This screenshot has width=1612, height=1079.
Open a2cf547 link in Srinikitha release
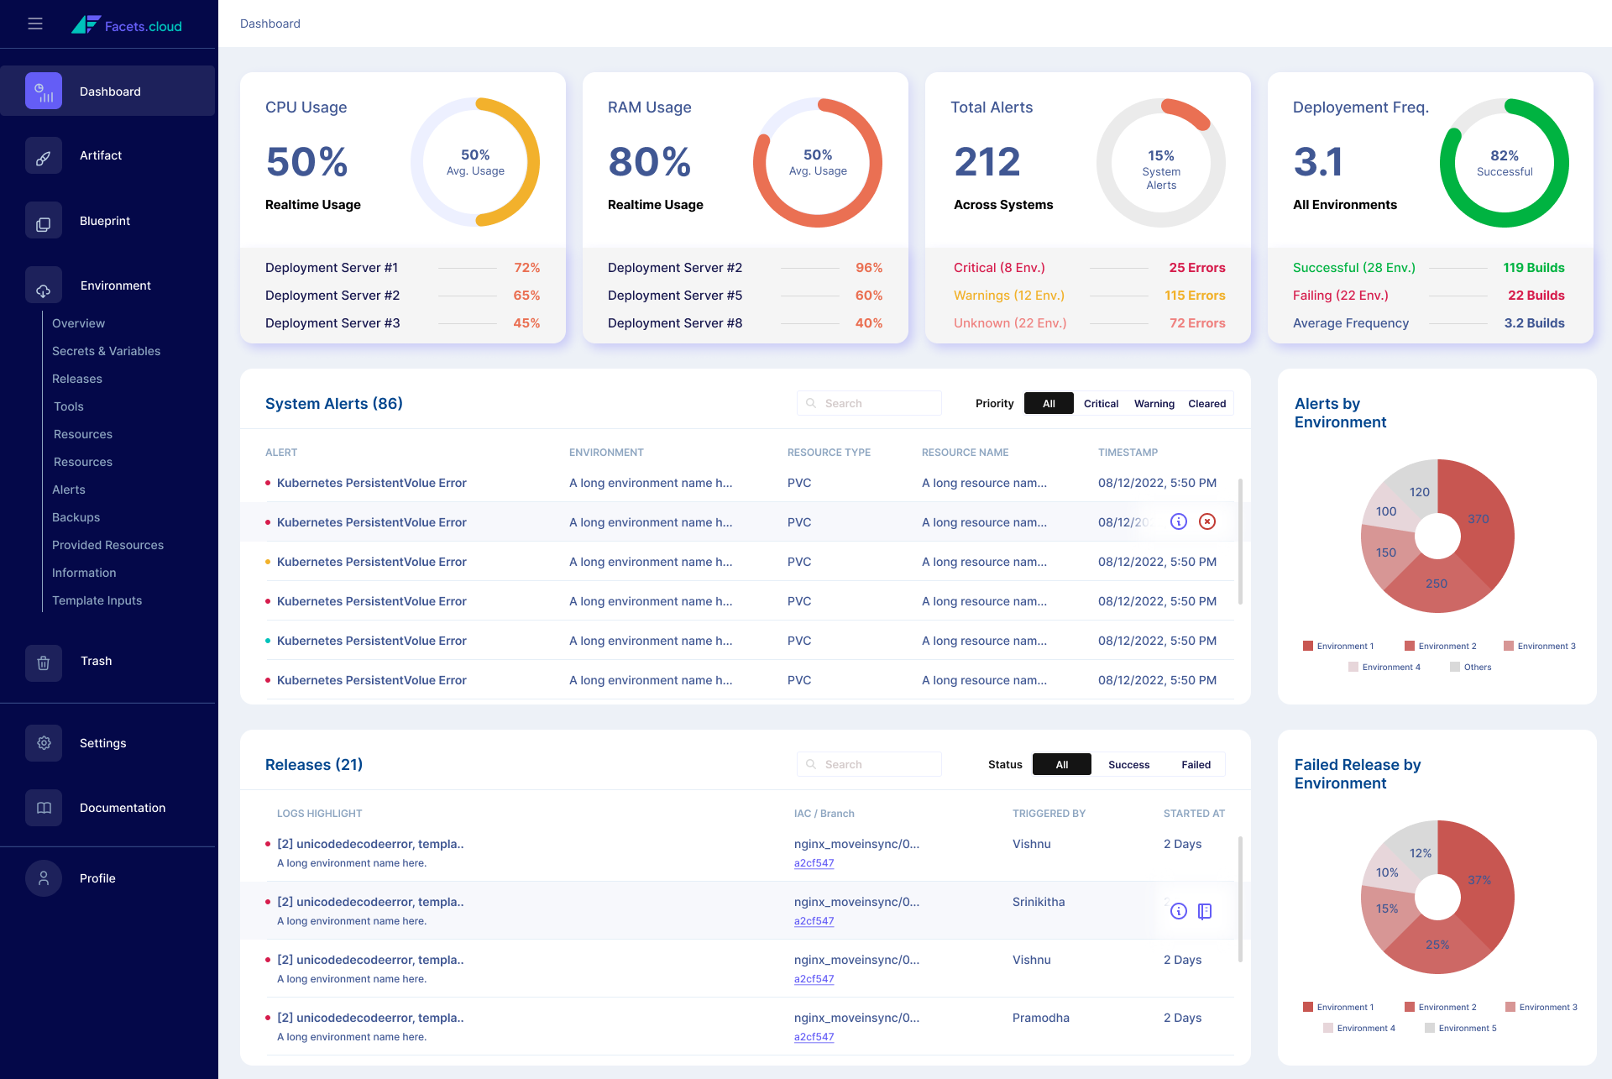(814, 921)
